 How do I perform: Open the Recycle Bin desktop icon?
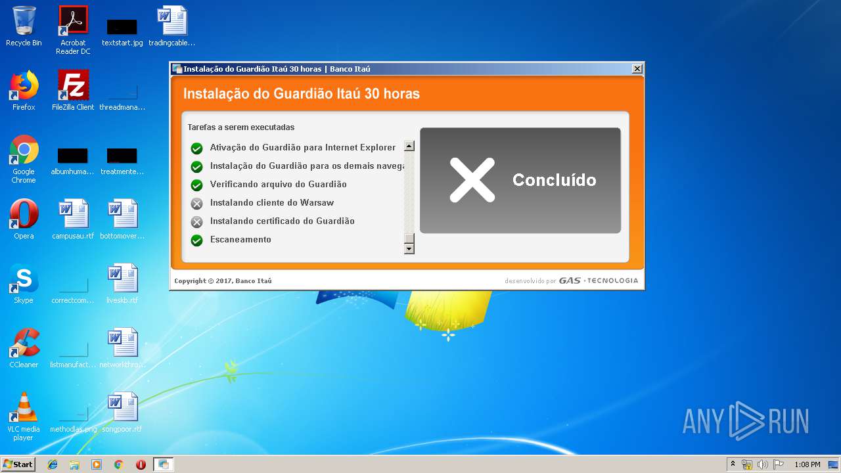point(24,27)
